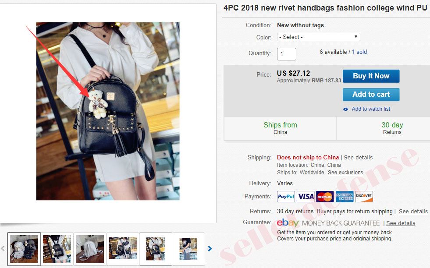The height and width of the screenshot is (268, 430).
Task: Select the white backpack thumbnail
Action: coord(90,249)
